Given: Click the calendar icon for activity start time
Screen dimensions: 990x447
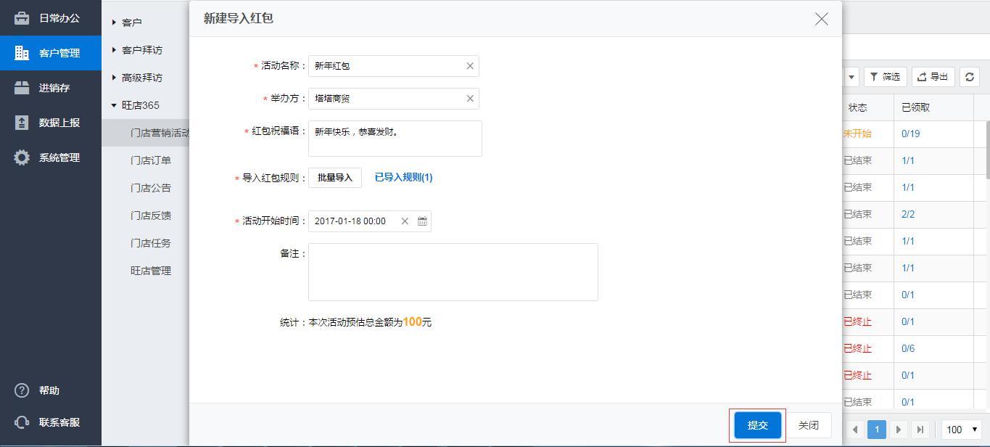Looking at the screenshot, I should (x=422, y=221).
